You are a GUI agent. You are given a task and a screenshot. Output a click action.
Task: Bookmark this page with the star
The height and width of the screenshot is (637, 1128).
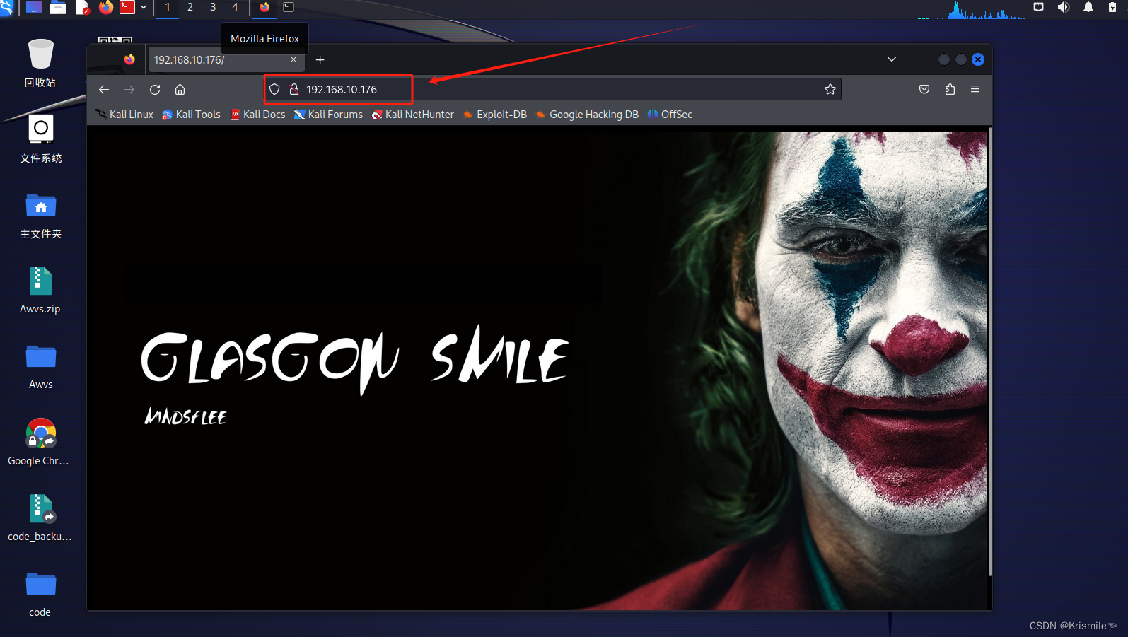tap(830, 89)
